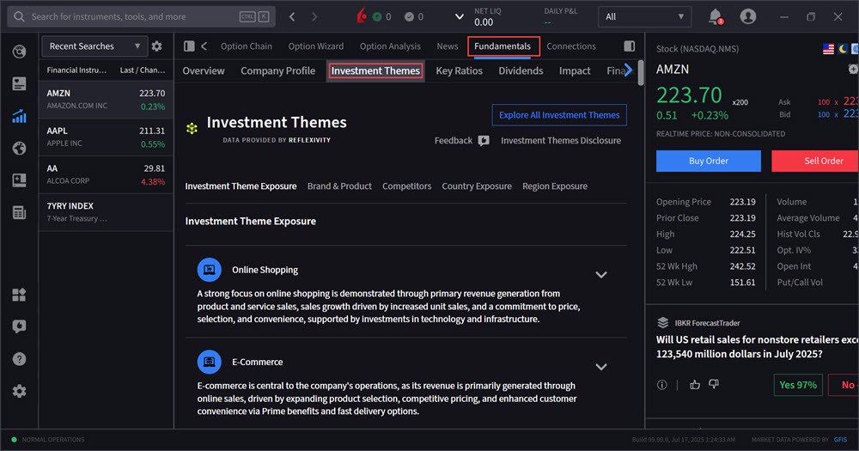Image resolution: width=859 pixels, height=451 pixels.
Task: Open the user account profile icon
Action: pyautogui.click(x=748, y=16)
